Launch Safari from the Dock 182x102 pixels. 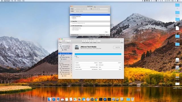click(x=54, y=99)
